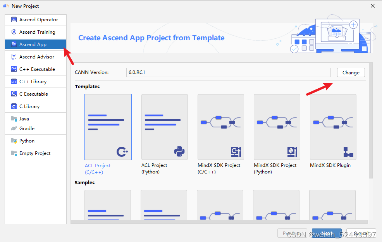Select the Ascend App icon in sidebar
Viewport: 382px width, 242px height.
coord(13,44)
